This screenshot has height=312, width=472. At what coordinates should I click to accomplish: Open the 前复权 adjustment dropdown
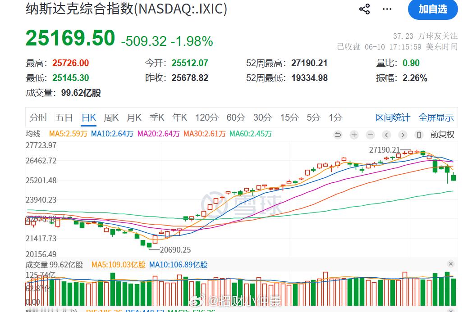[x=442, y=134]
